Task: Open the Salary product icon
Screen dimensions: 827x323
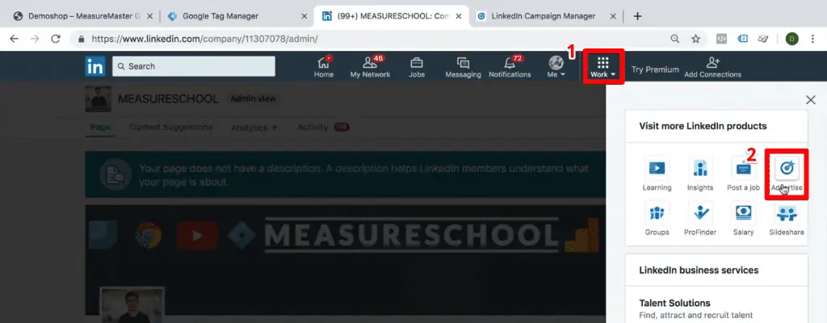Action: 743,219
